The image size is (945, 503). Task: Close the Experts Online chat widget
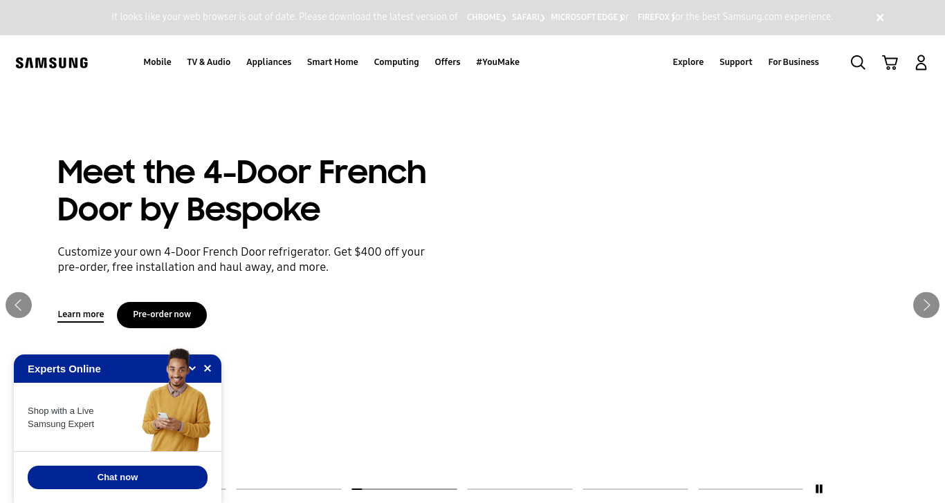(x=208, y=368)
